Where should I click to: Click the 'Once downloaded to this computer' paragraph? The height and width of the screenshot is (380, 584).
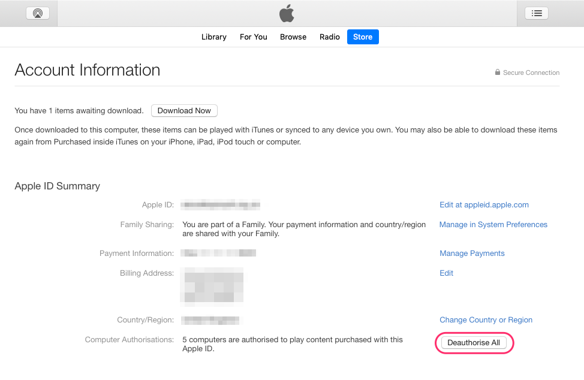click(285, 136)
